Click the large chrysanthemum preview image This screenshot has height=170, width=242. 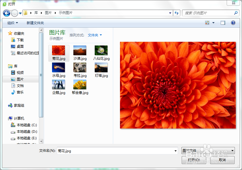point(178,85)
